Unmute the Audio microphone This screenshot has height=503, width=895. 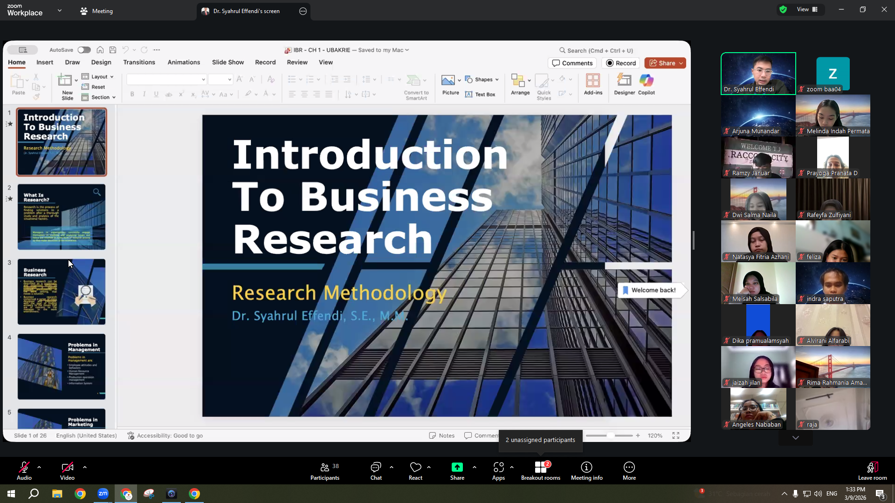pos(24,470)
